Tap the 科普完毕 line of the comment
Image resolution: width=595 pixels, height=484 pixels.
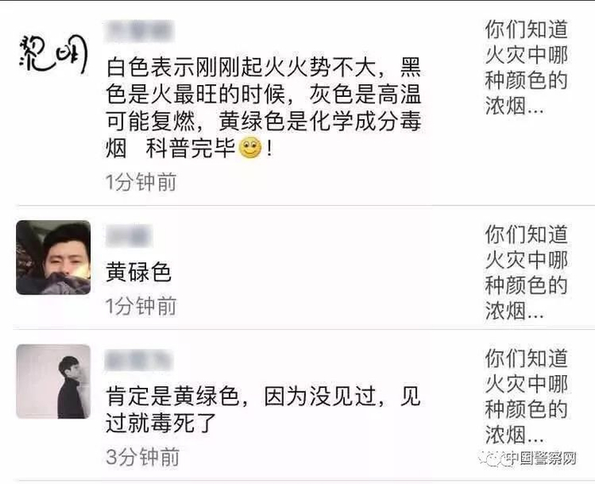(x=189, y=148)
